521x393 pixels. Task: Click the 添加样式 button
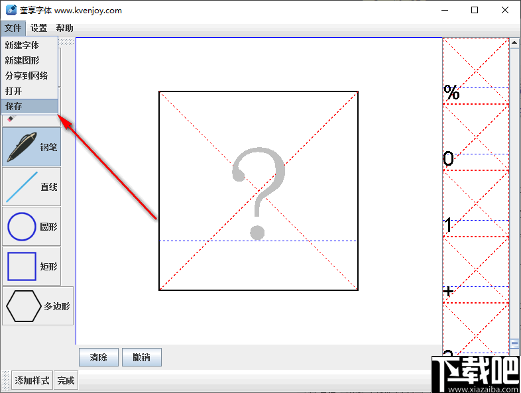pyautogui.click(x=32, y=380)
